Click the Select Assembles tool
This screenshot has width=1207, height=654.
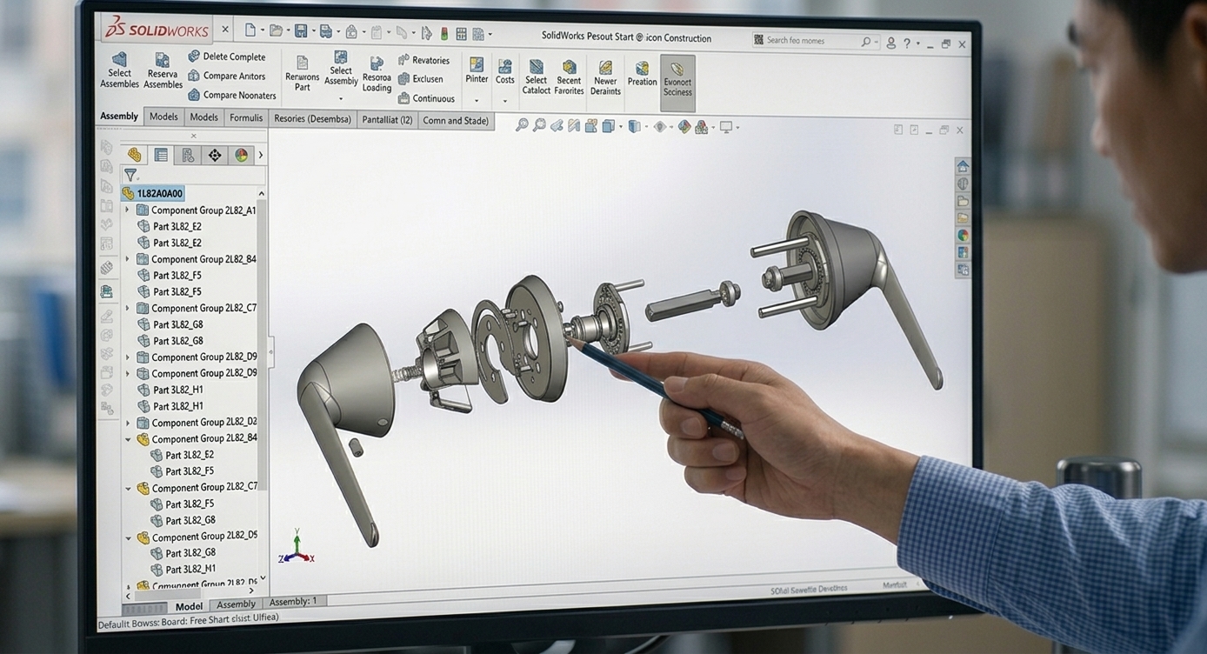pos(119,70)
